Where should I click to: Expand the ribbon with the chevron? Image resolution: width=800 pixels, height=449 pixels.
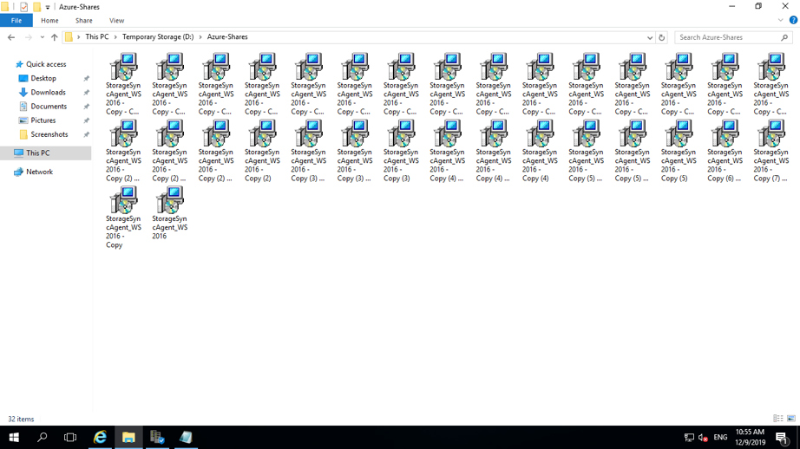(780, 21)
